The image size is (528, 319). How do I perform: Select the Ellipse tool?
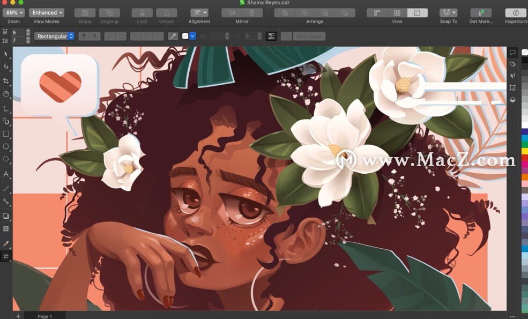(6, 146)
